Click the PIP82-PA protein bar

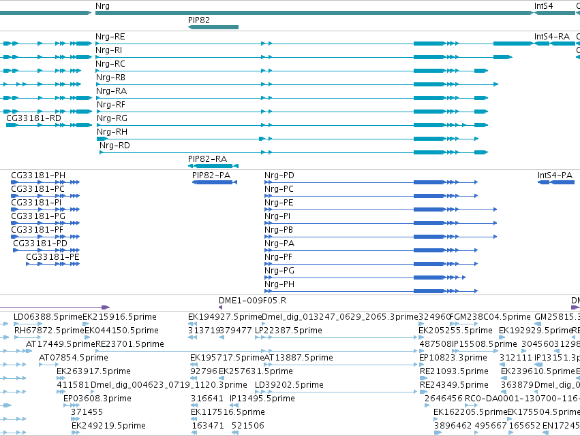(x=215, y=182)
